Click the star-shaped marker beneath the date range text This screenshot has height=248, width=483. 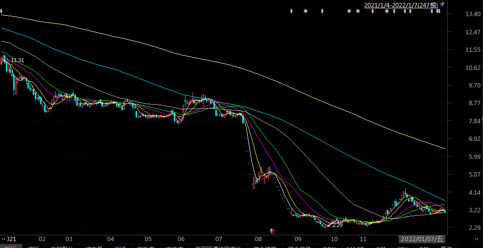tap(387, 11)
